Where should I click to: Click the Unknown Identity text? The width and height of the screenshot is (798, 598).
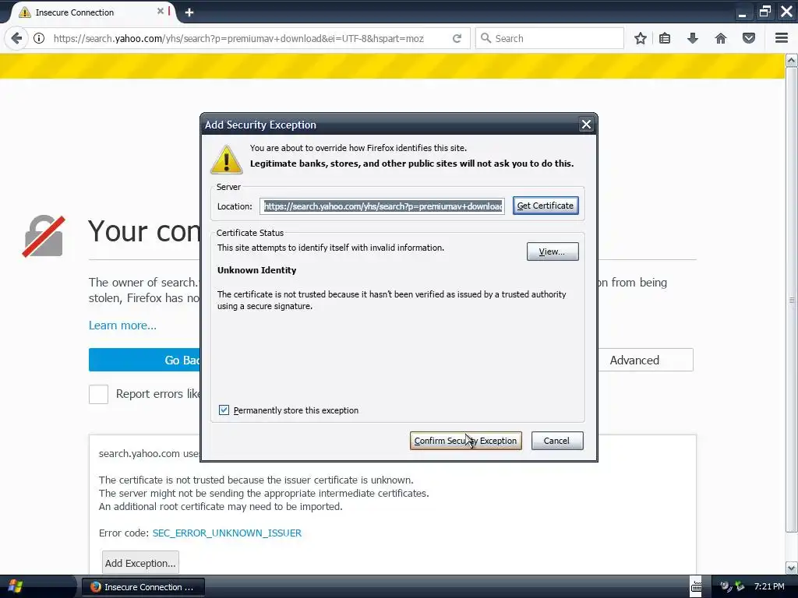[x=256, y=270]
